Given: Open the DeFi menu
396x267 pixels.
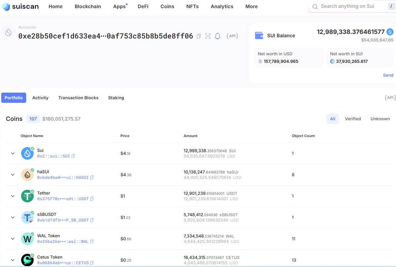Looking at the screenshot, I should (143, 6).
